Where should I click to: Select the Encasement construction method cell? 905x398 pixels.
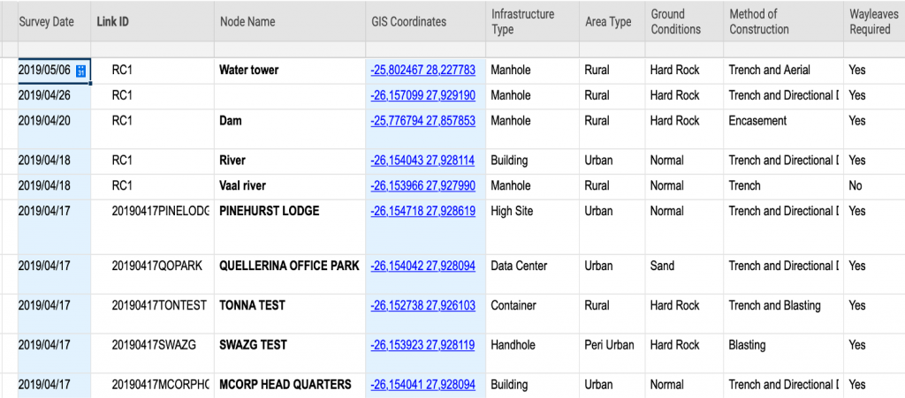pyautogui.click(x=757, y=121)
